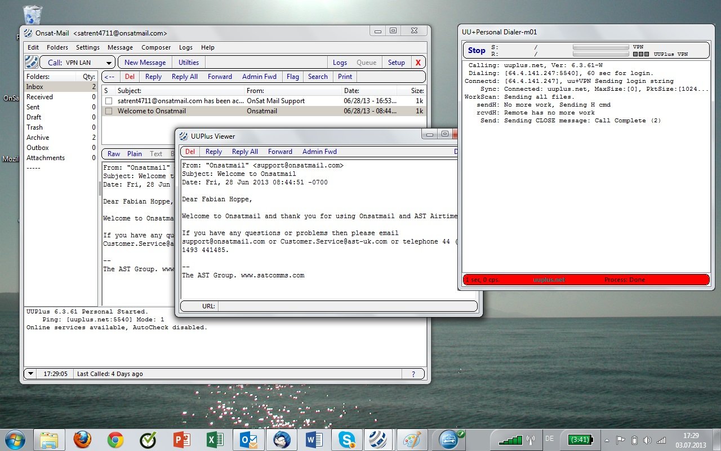
Task: Switch preview to Plain view
Action: coord(135,154)
